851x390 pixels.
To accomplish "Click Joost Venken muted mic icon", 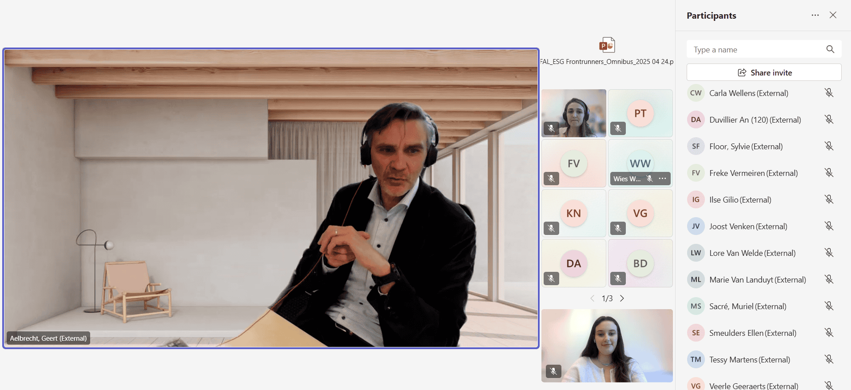I will click(829, 226).
